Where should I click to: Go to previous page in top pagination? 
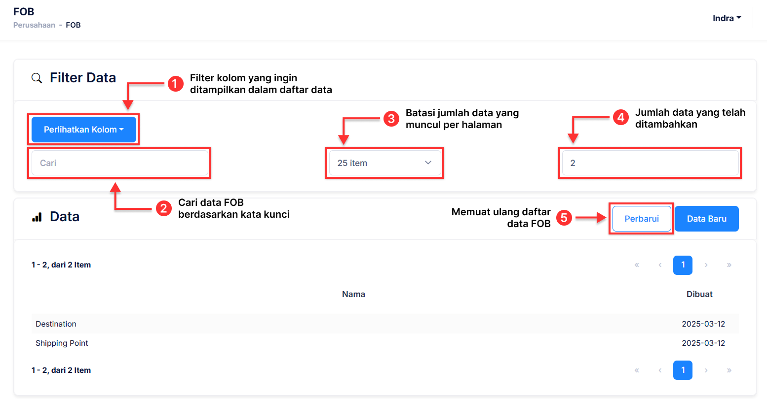point(660,265)
